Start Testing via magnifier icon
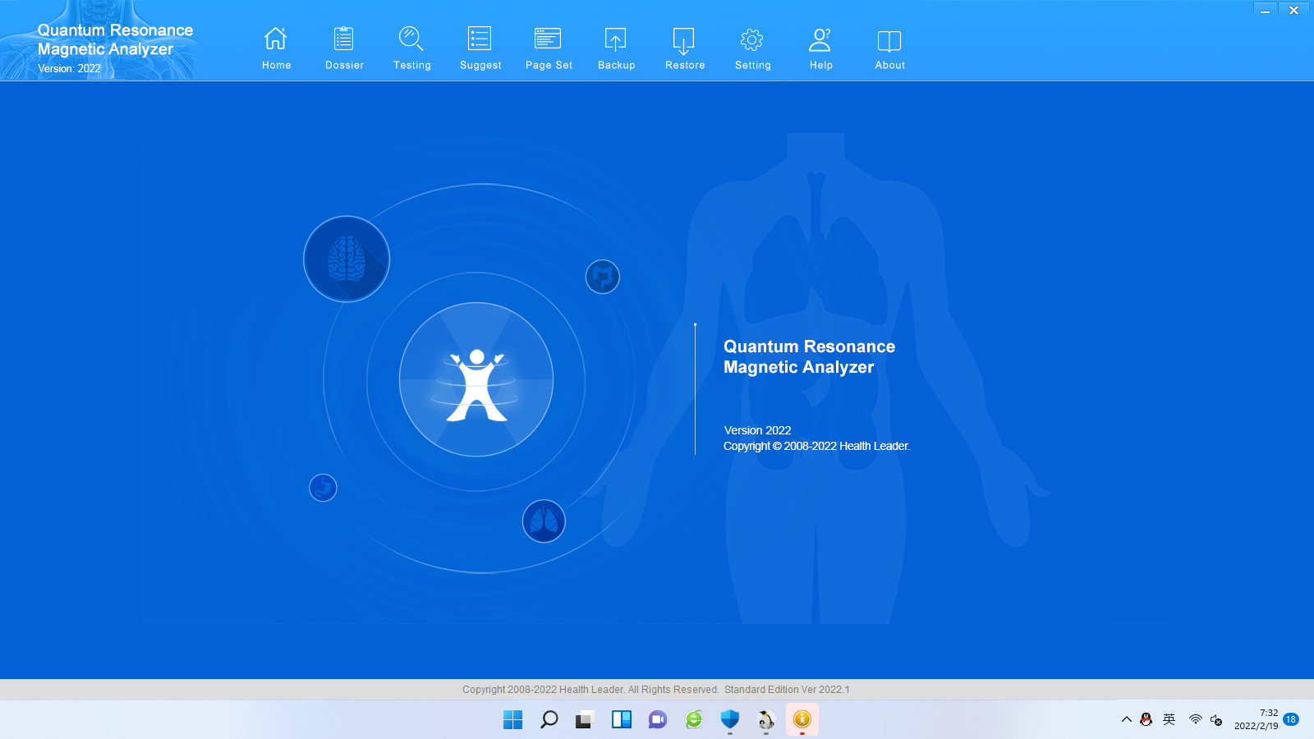Viewport: 1314px width, 739px height. point(411,39)
